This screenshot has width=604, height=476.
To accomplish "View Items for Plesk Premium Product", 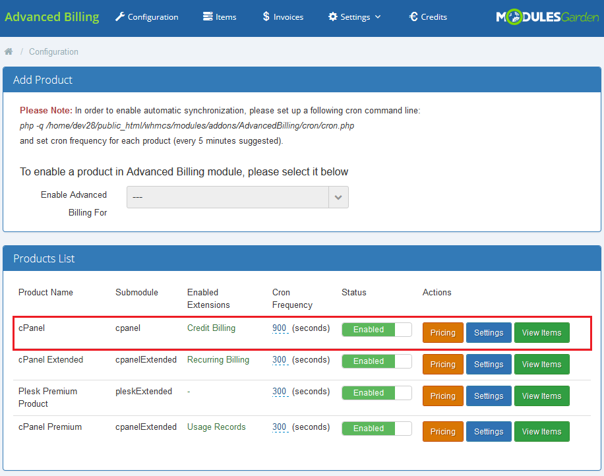I will [541, 396].
